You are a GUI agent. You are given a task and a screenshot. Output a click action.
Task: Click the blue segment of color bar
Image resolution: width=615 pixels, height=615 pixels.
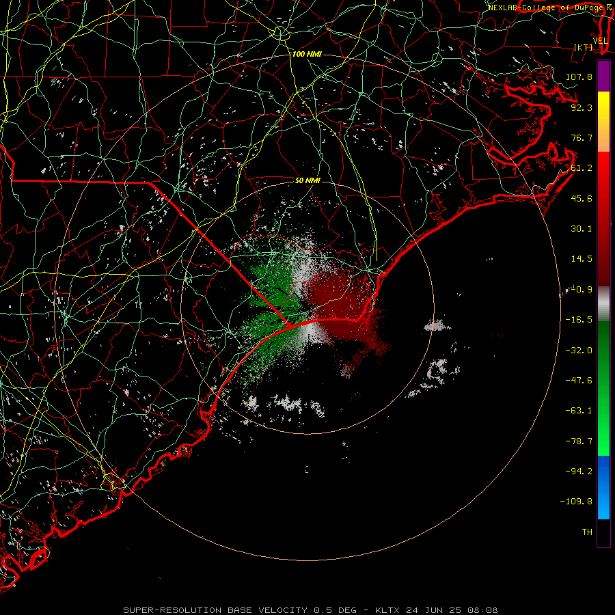[603, 487]
